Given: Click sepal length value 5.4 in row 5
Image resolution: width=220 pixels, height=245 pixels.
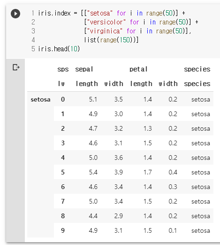Looking at the screenshot, I should (93, 173).
